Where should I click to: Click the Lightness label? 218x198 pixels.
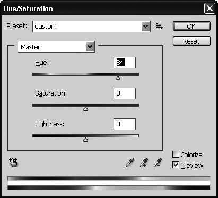[49, 124]
